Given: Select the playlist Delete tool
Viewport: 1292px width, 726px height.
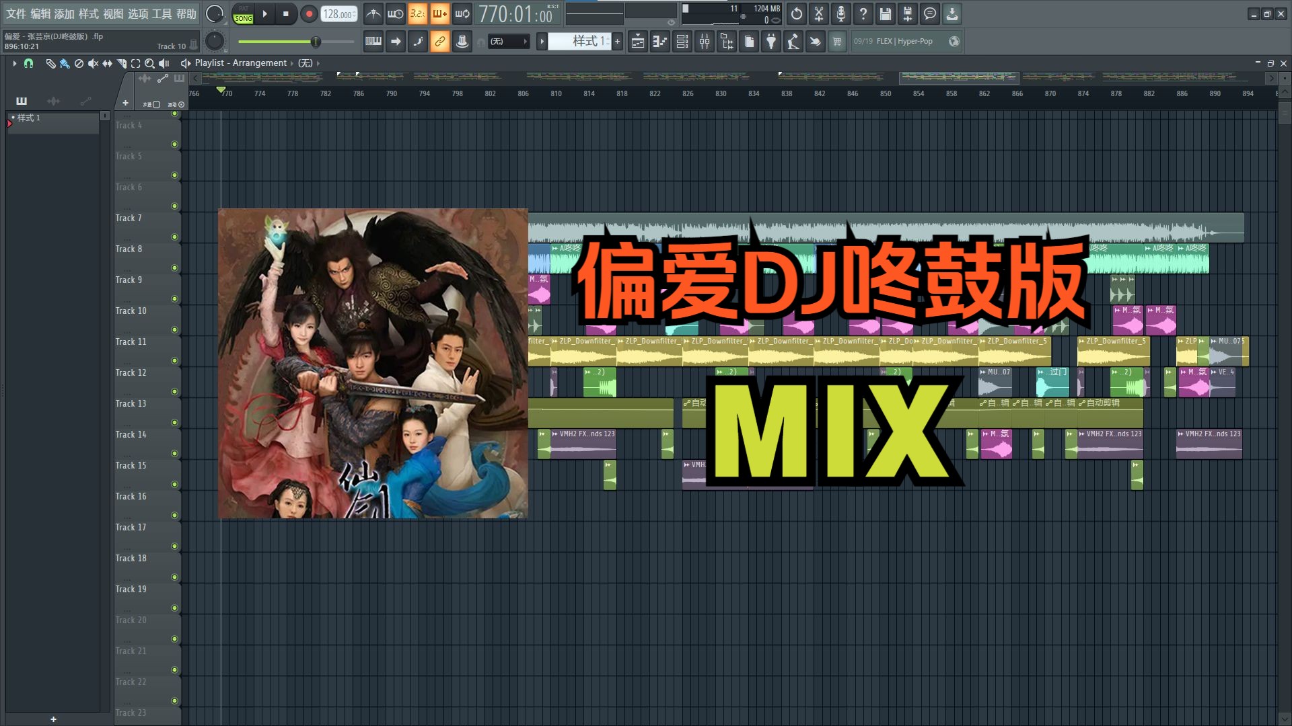Looking at the screenshot, I should coord(79,63).
